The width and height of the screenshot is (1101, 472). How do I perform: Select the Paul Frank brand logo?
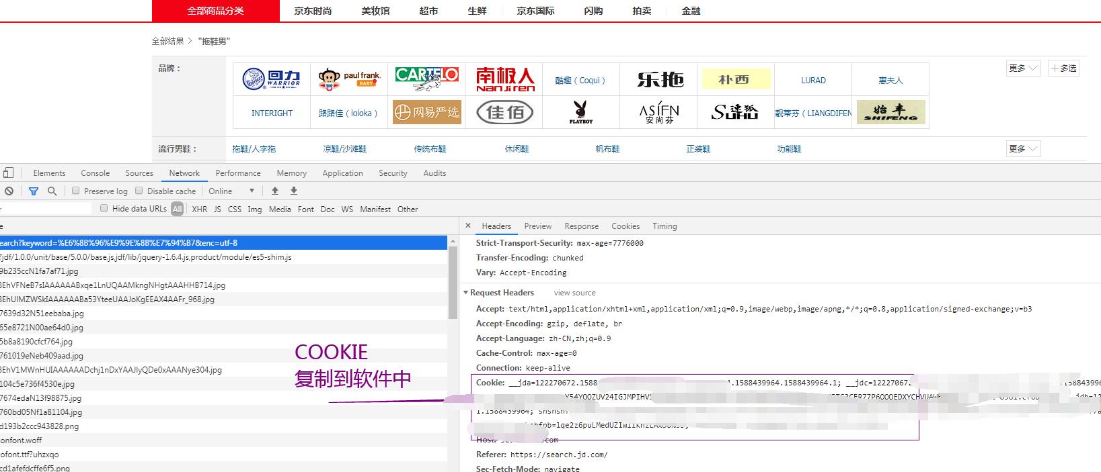point(349,79)
